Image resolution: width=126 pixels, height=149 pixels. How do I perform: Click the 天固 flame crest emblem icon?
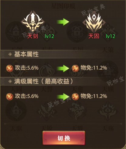point(94,22)
